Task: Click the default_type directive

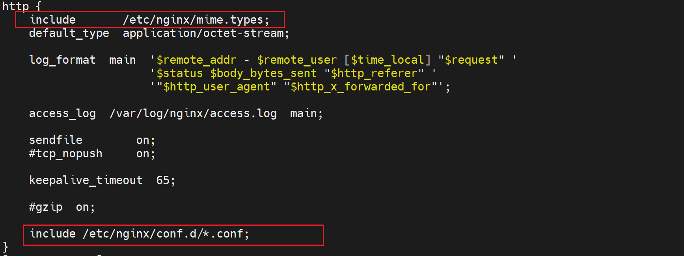Action: [x=69, y=33]
